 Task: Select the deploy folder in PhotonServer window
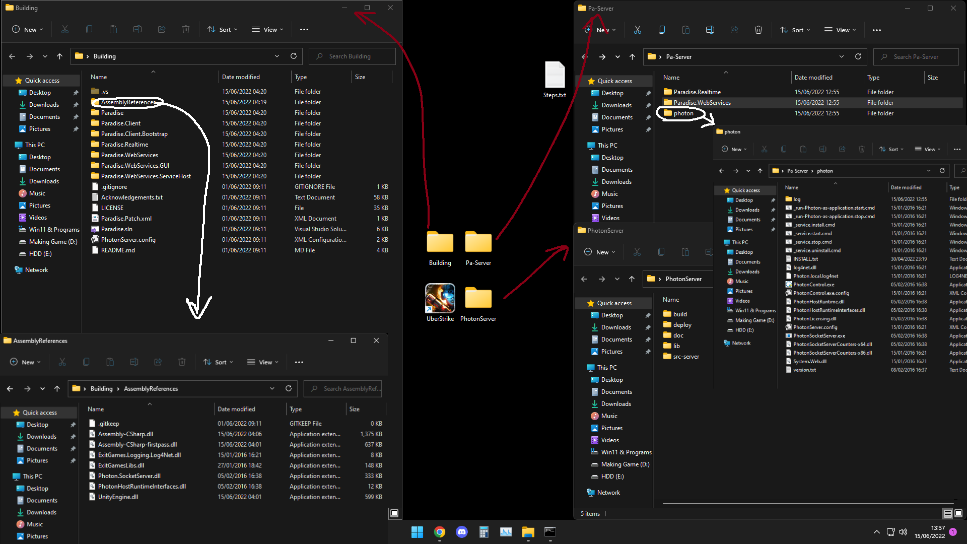point(682,325)
